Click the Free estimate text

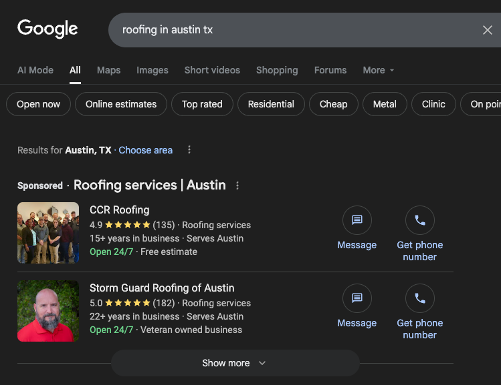[169, 252]
